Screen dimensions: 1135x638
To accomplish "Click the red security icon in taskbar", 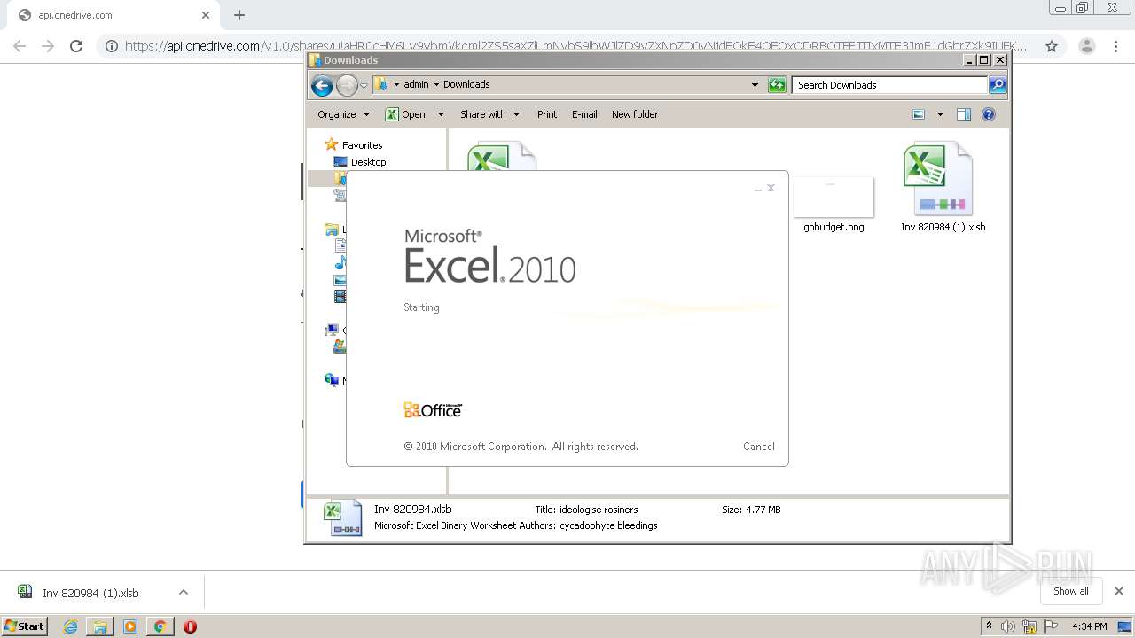I will [190, 626].
